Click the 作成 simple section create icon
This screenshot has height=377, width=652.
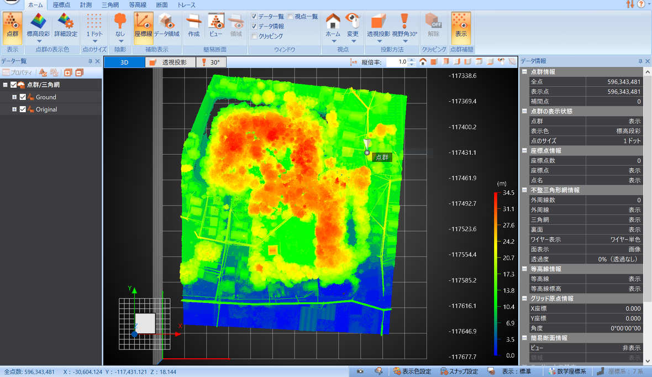(x=193, y=26)
